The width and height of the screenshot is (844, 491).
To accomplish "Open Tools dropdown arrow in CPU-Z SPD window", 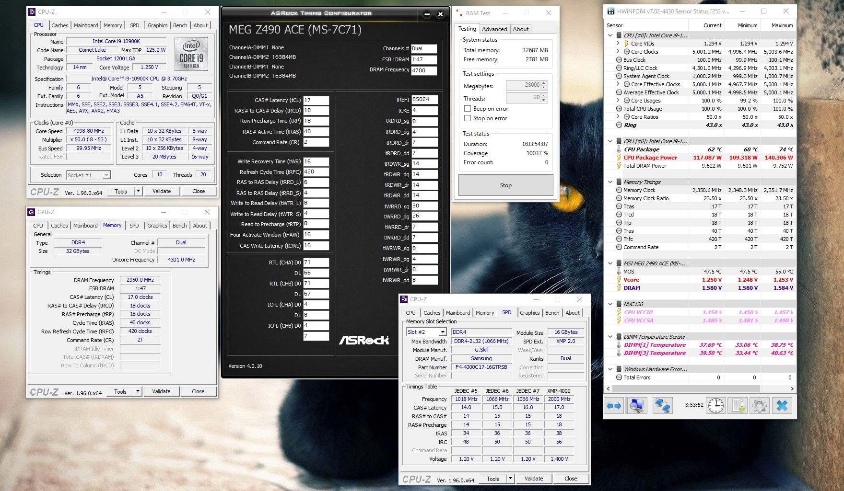I will tap(510, 479).
